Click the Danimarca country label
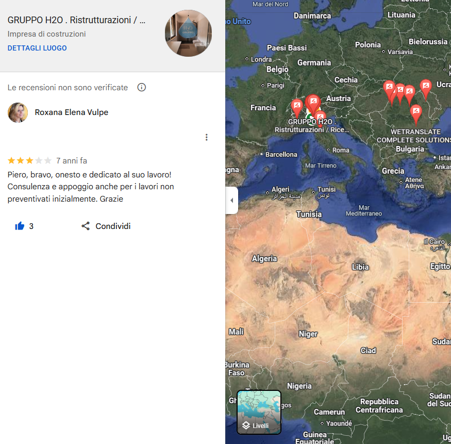Screen dimensions: 451x444 coord(312,16)
